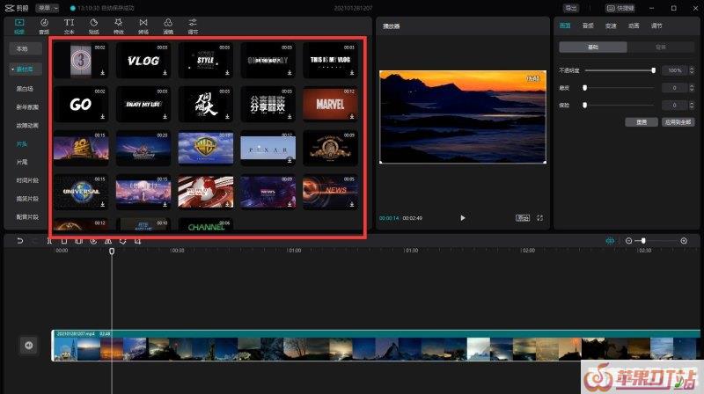Click the 应用到全部 apply to all button
This screenshot has width=704, height=394.
(678, 122)
